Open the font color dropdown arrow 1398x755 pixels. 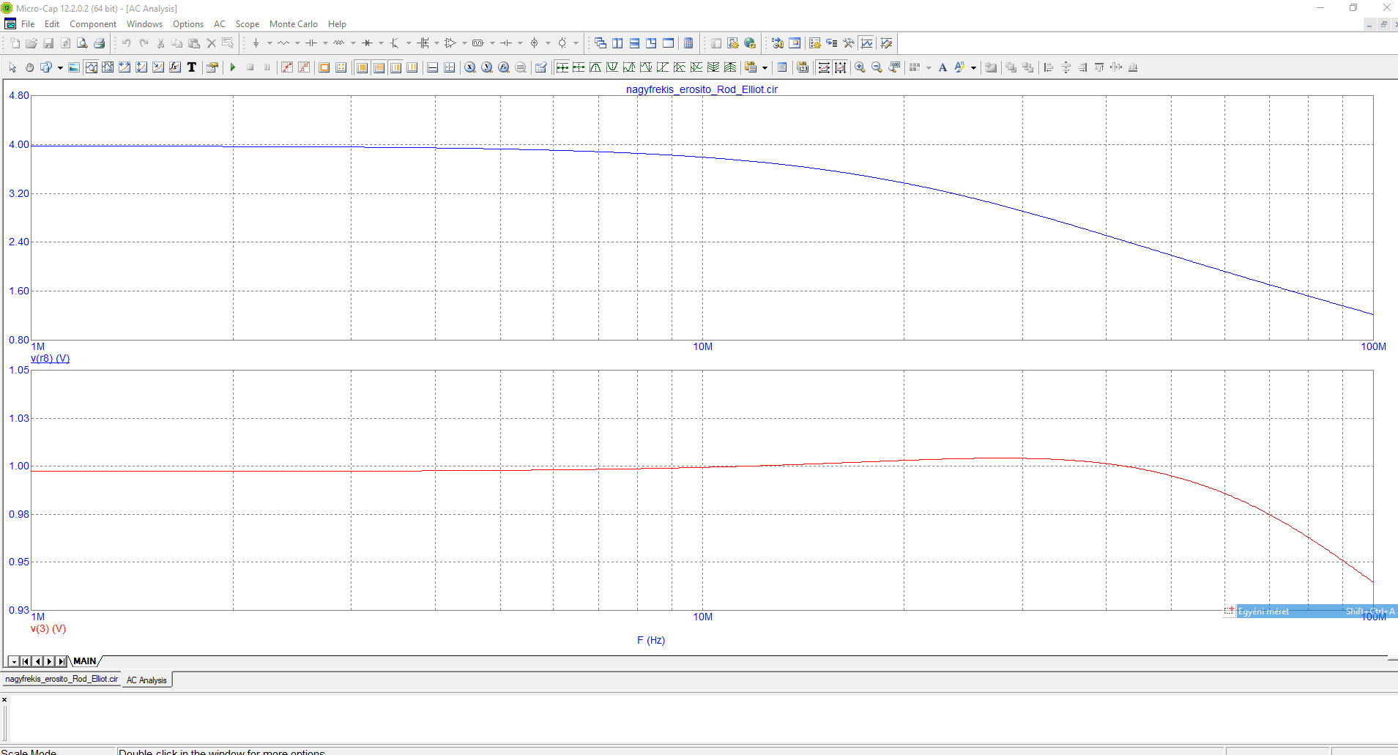tap(973, 67)
